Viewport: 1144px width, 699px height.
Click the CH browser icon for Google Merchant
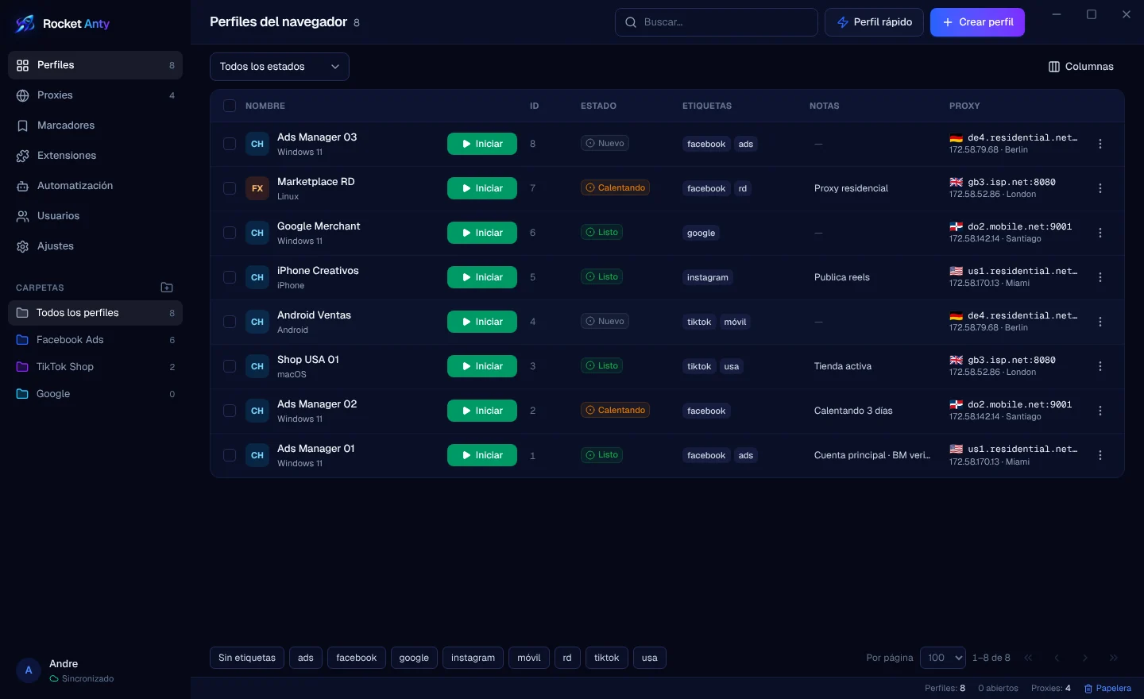coord(257,233)
